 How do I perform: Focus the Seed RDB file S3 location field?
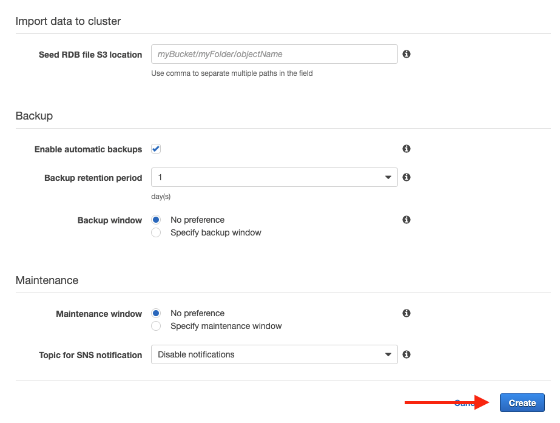274,54
